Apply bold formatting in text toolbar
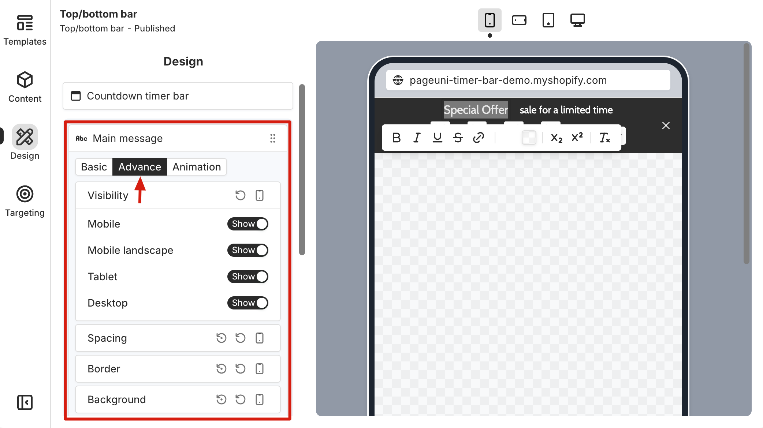 point(397,138)
